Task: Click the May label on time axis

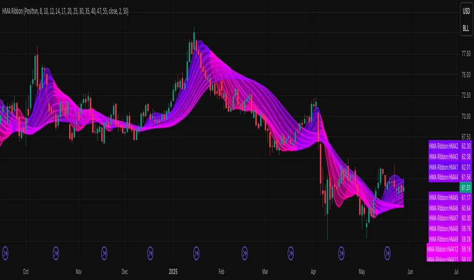Action: pos(362,272)
